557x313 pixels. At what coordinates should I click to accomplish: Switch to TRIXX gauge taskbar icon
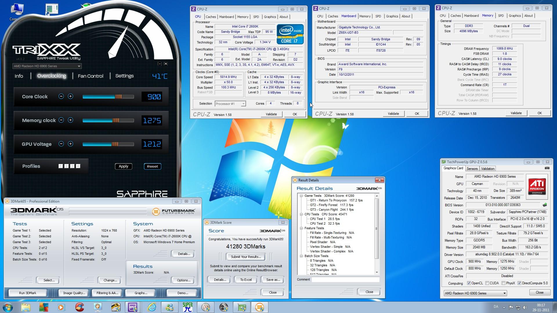(x=206, y=307)
